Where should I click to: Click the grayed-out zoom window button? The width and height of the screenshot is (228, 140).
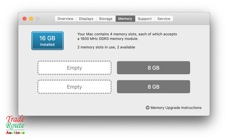(38, 19)
